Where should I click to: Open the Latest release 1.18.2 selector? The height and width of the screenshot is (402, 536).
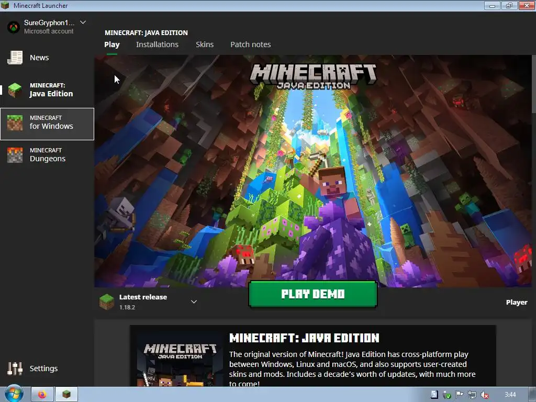(149, 302)
